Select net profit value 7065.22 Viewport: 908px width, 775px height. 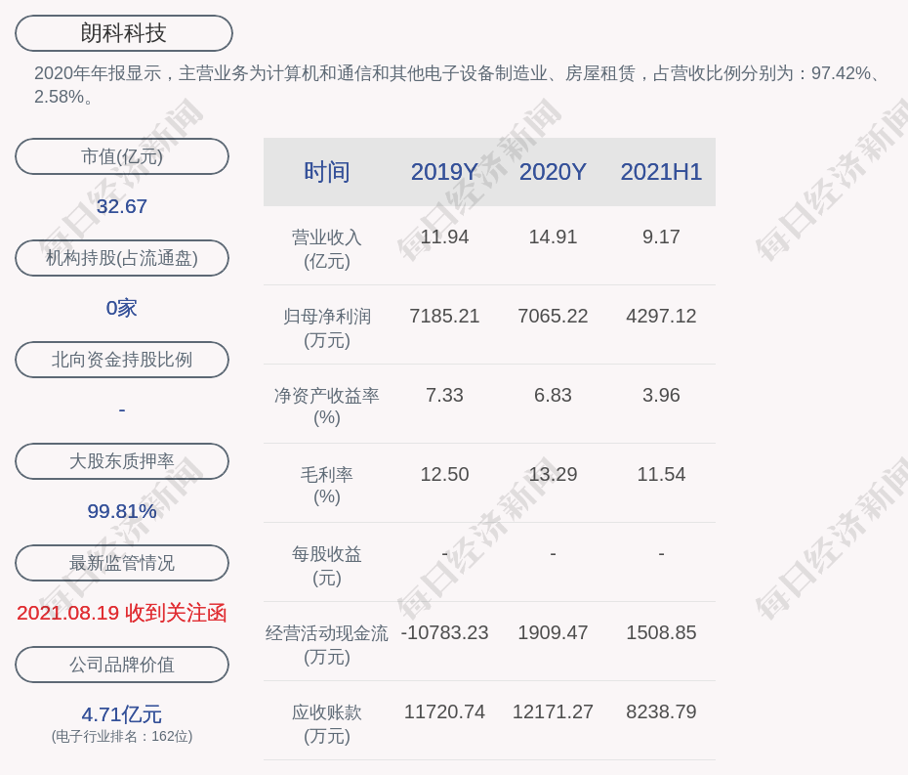[553, 316]
